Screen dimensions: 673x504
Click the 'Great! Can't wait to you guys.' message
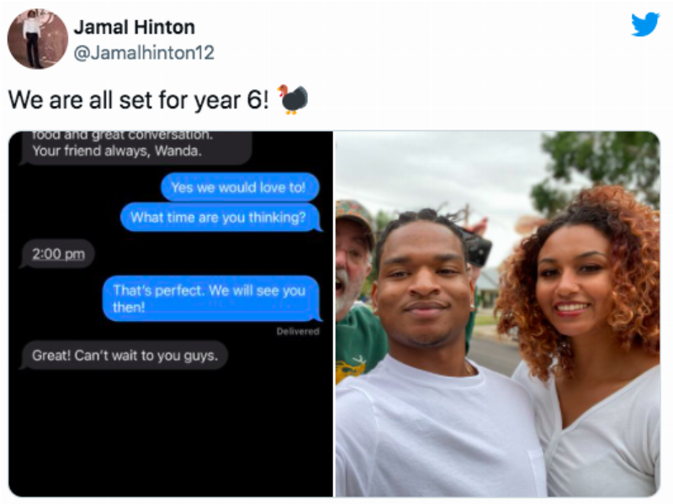[x=125, y=355]
